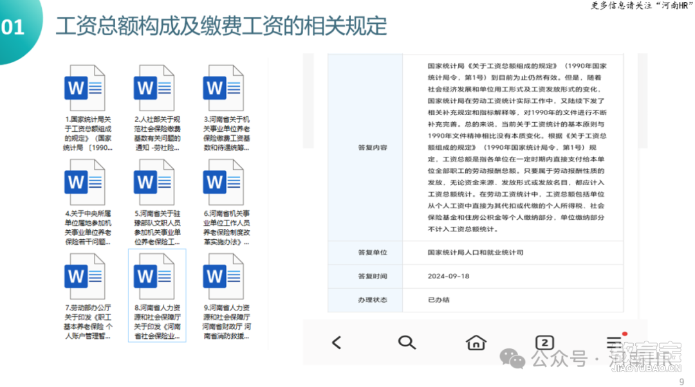Open selected Word file 8.河南省人力资源和社会保障厅
The image size is (695, 387).
(x=154, y=276)
